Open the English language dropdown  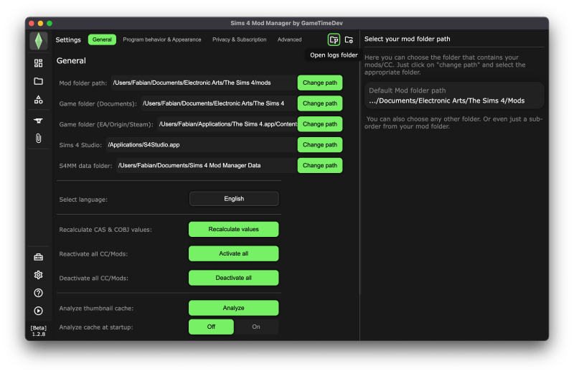pos(234,199)
